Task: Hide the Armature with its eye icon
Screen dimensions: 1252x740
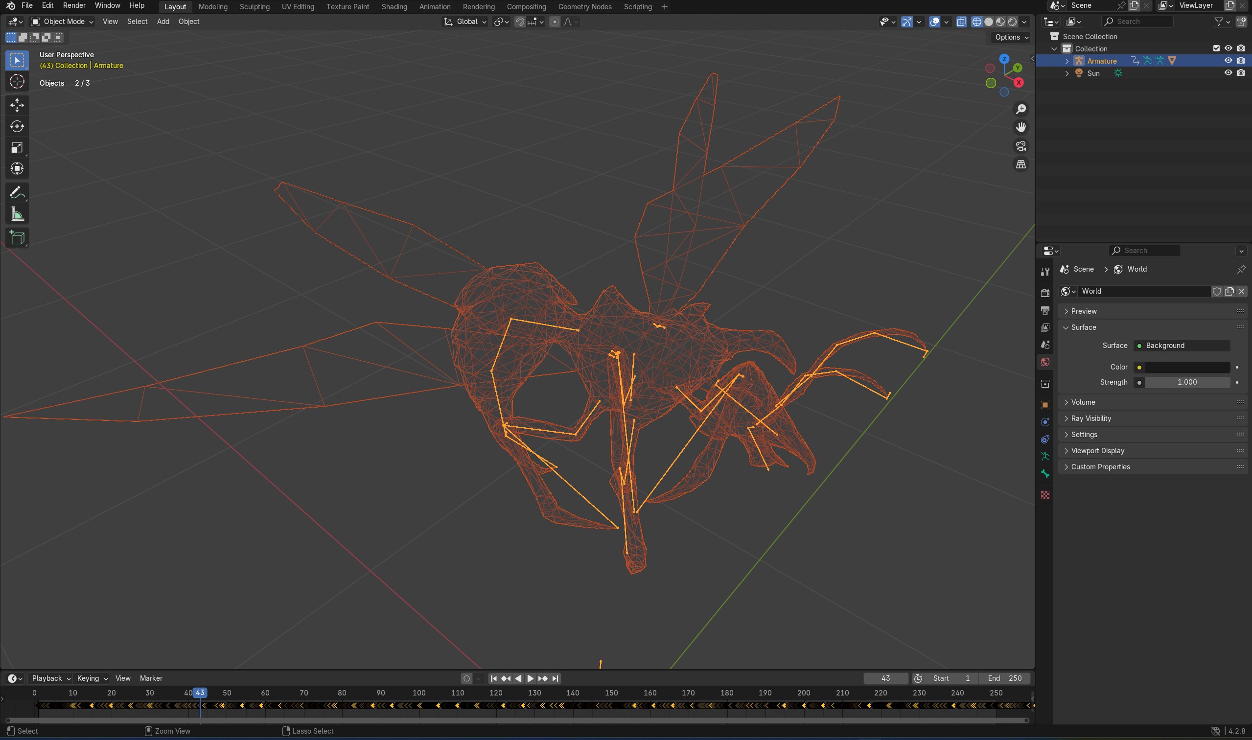Action: [1228, 61]
